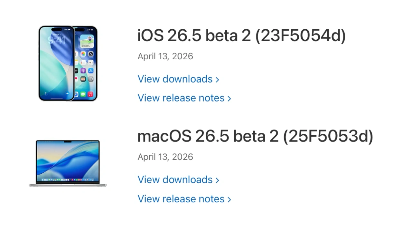The width and height of the screenshot is (412, 232).
Task: Select the Messages icon in the iPhone dock
Action: 83,94
